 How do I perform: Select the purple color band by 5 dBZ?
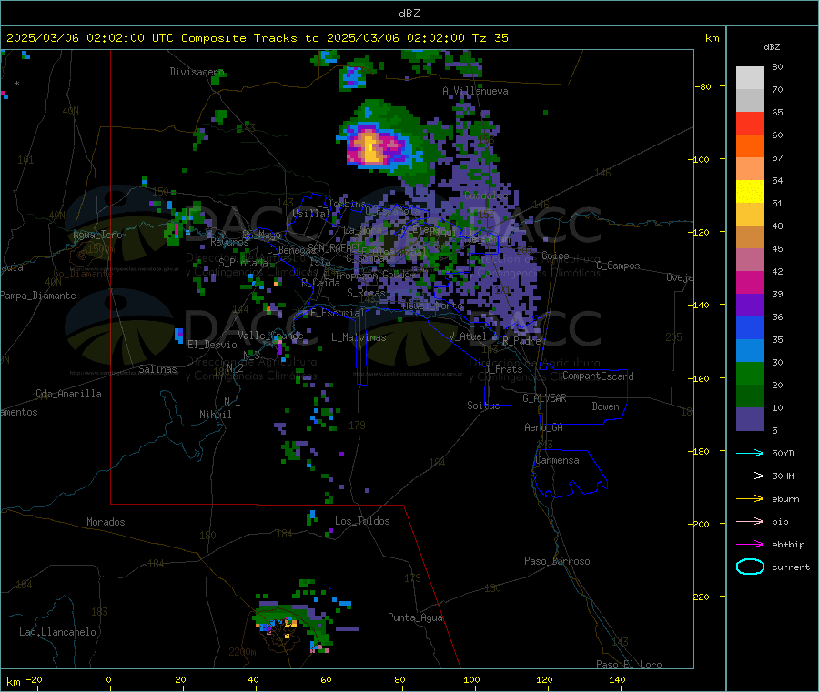point(750,419)
